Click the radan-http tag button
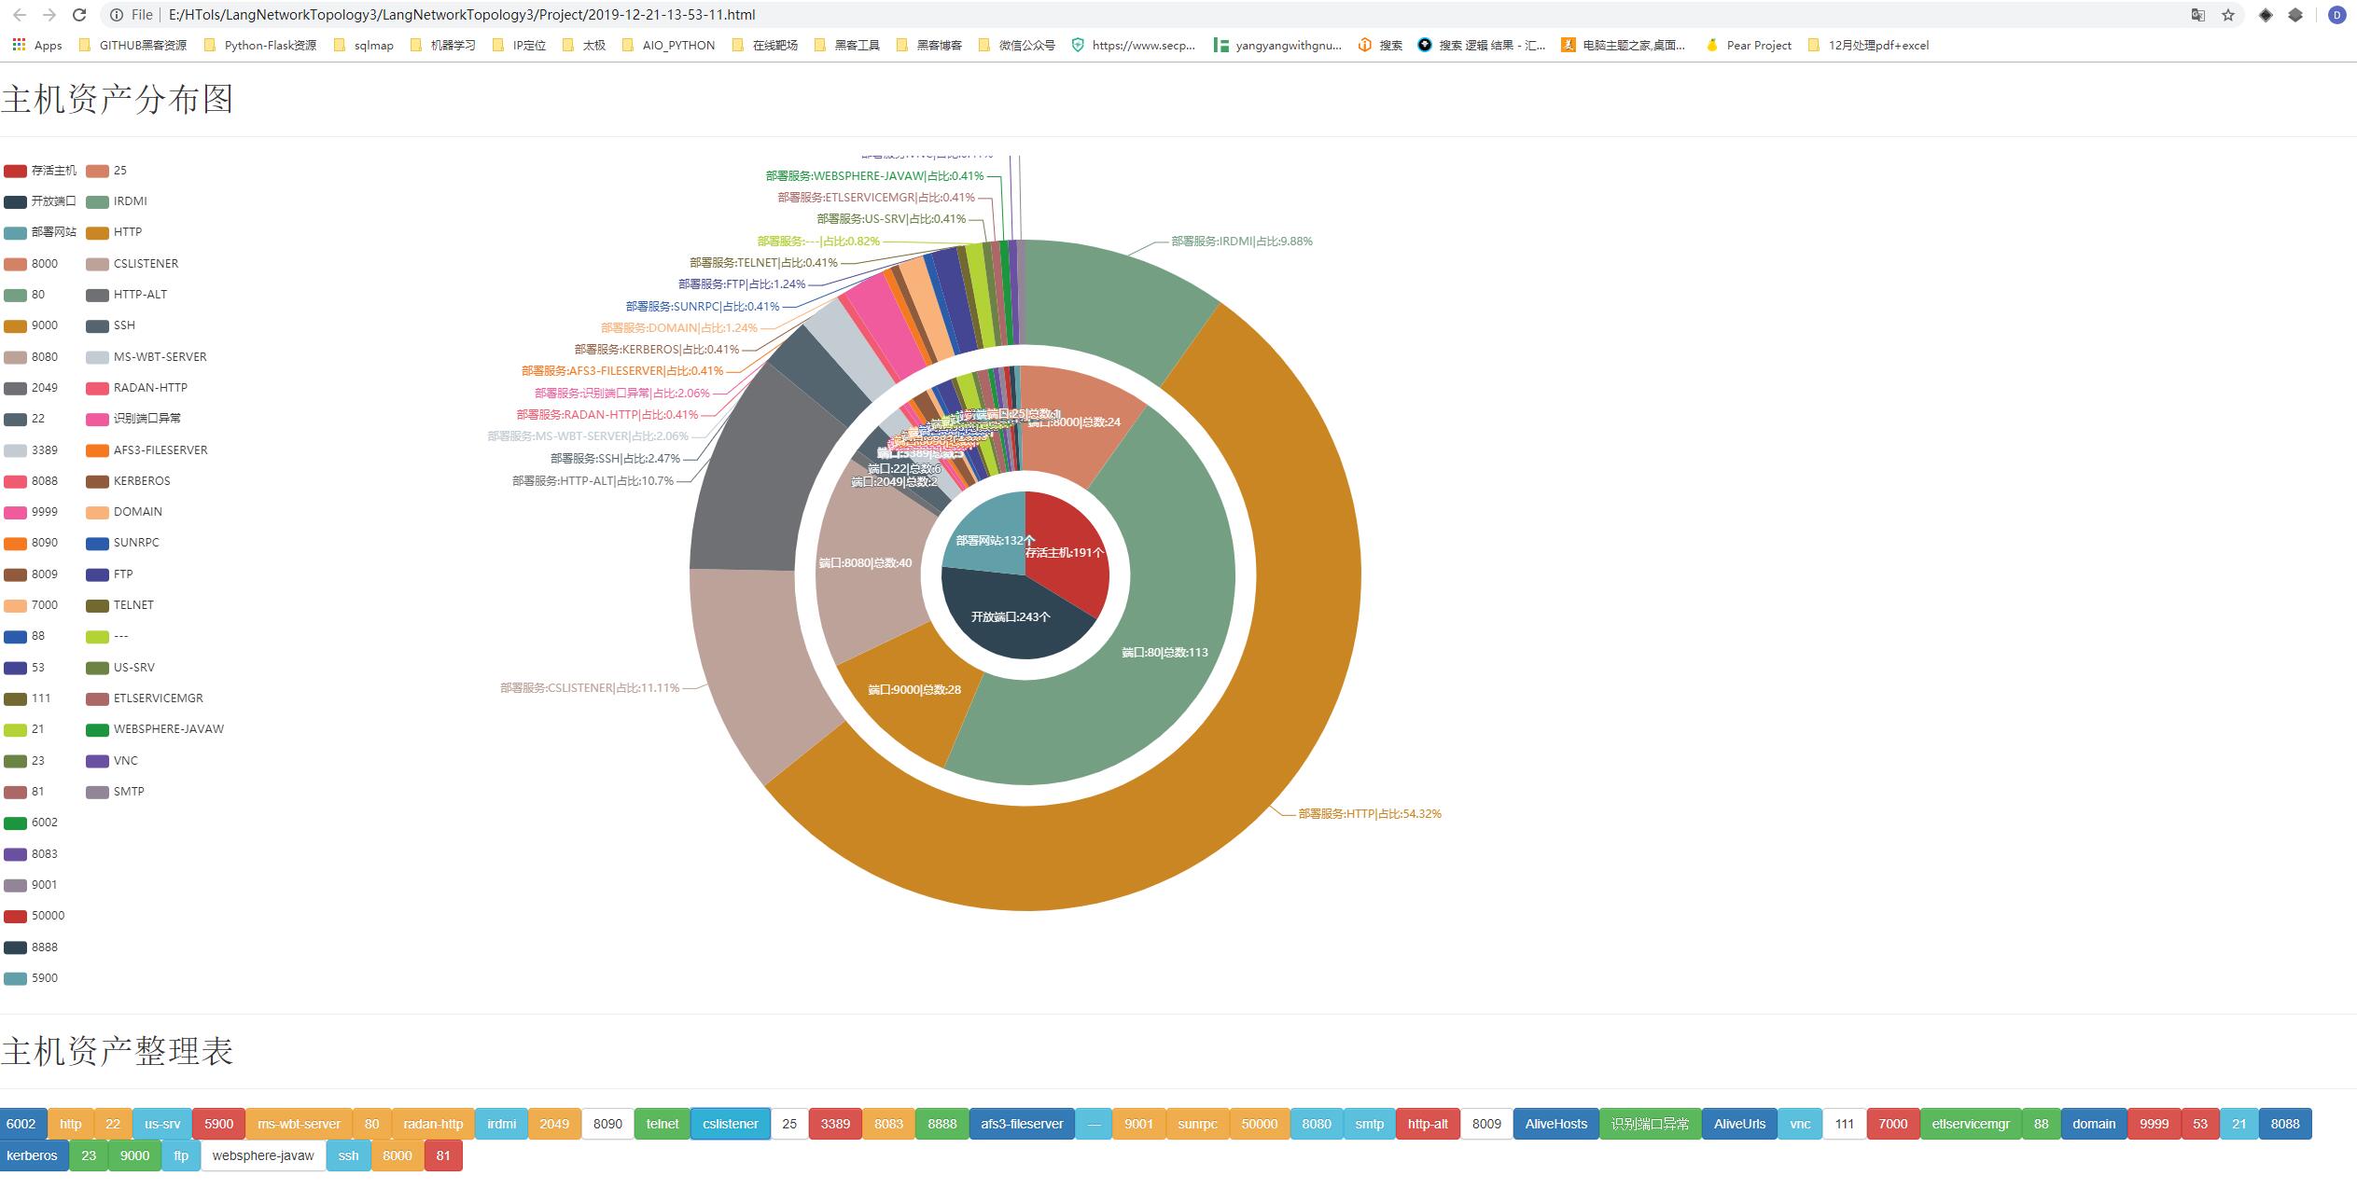 [x=433, y=1124]
